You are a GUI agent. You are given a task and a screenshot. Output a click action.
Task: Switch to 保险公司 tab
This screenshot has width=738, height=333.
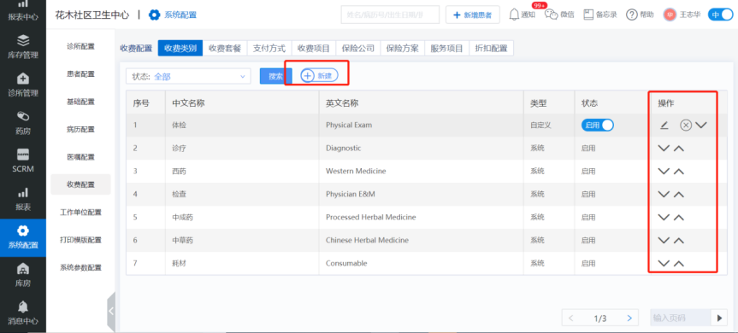pyautogui.click(x=358, y=48)
